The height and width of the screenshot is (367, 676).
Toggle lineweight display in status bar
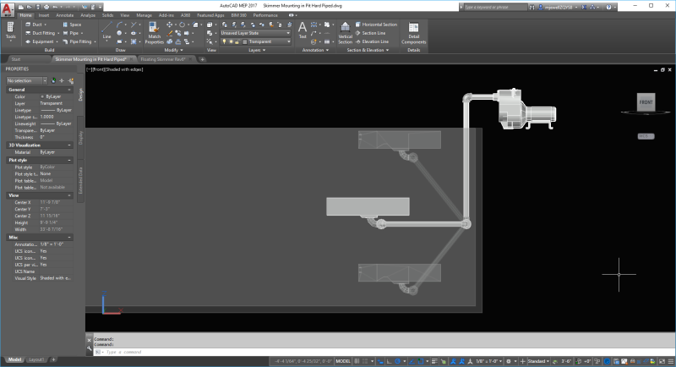pyautogui.click(x=434, y=361)
